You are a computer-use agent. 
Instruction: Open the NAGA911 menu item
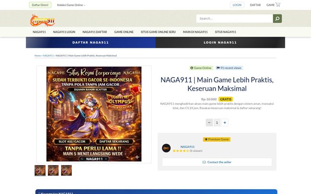39,32
